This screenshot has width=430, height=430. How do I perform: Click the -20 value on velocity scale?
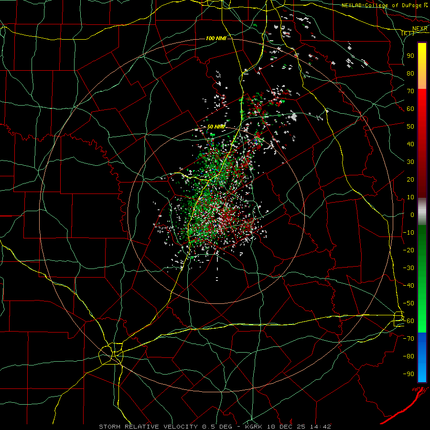408,250
